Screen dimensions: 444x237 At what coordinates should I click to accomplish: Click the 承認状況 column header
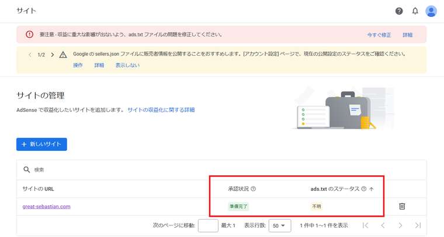238,189
